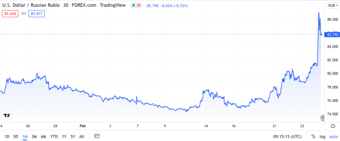Click the 09:15:15 (UTC) timezone button
Image resolution: width=340 pixels, height=141 pixels.
[x=287, y=136]
